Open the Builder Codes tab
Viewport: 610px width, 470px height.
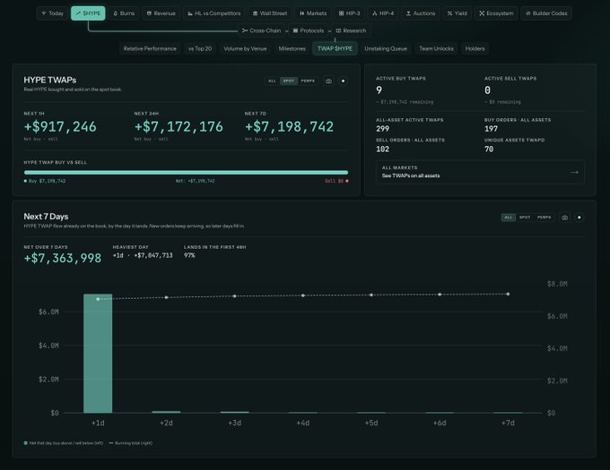(546, 13)
